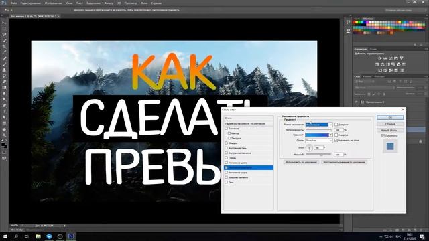Image resolution: width=429 pixels, height=241 pixels.
Task: Select the Gradient tool
Action: [4, 88]
